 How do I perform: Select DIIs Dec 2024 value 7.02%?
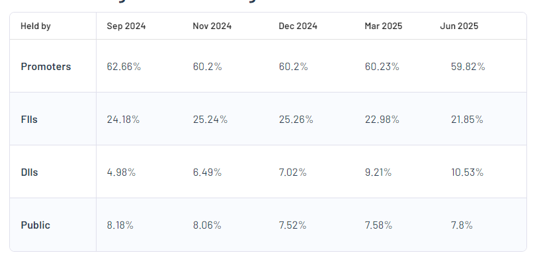click(x=292, y=172)
